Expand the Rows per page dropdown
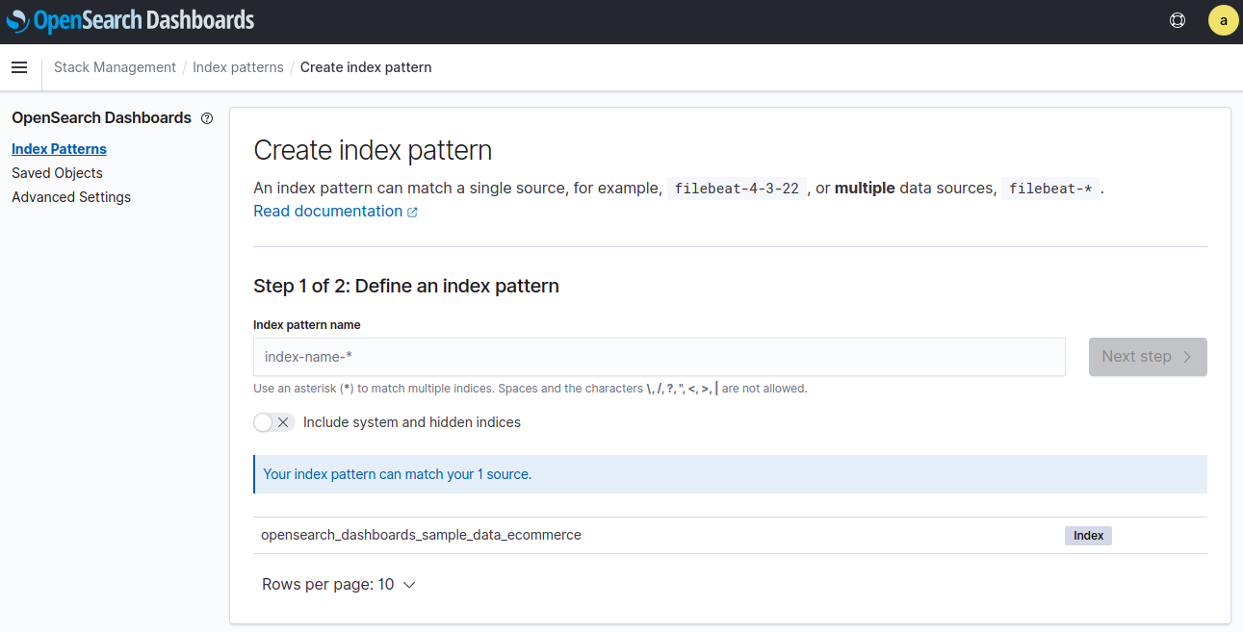1243x632 pixels. point(339,584)
